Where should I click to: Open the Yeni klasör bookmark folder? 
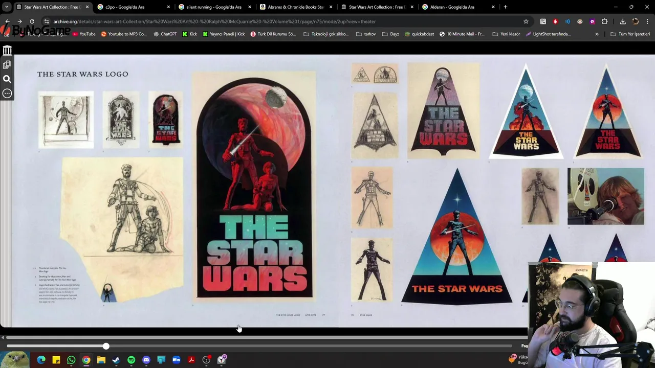pyautogui.click(x=506, y=34)
